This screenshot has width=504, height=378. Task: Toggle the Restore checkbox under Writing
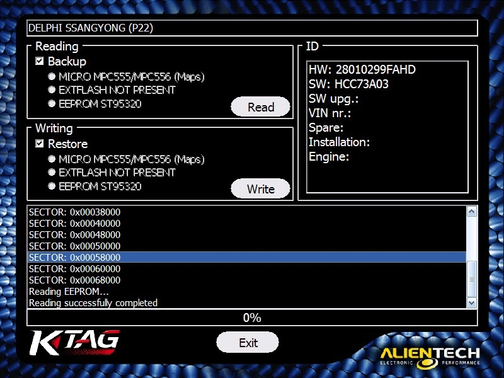point(40,144)
